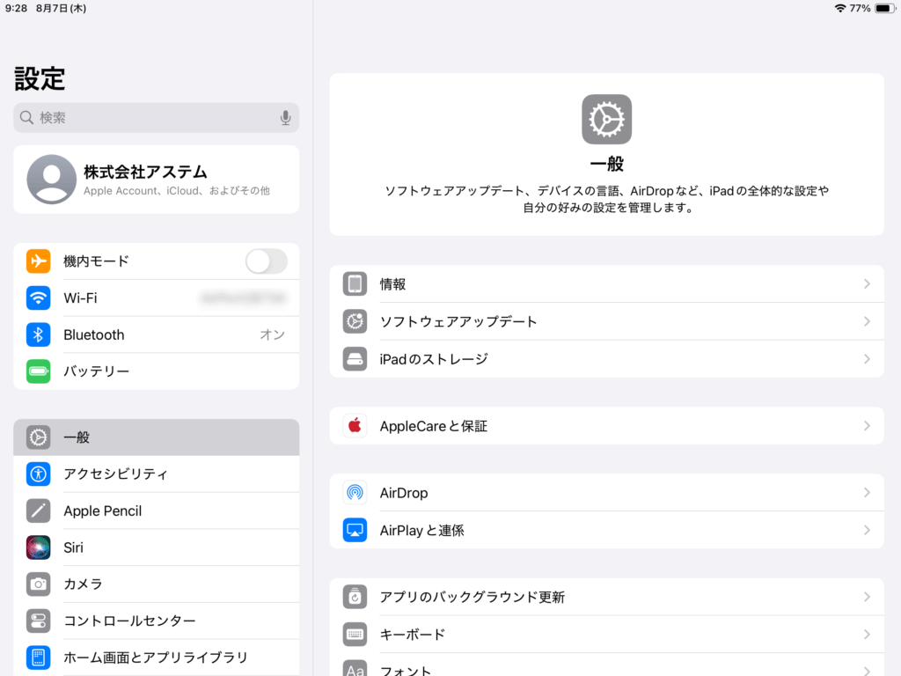The image size is (901, 676).
Task: Select カメラ in the sidebar
Action: (157, 584)
